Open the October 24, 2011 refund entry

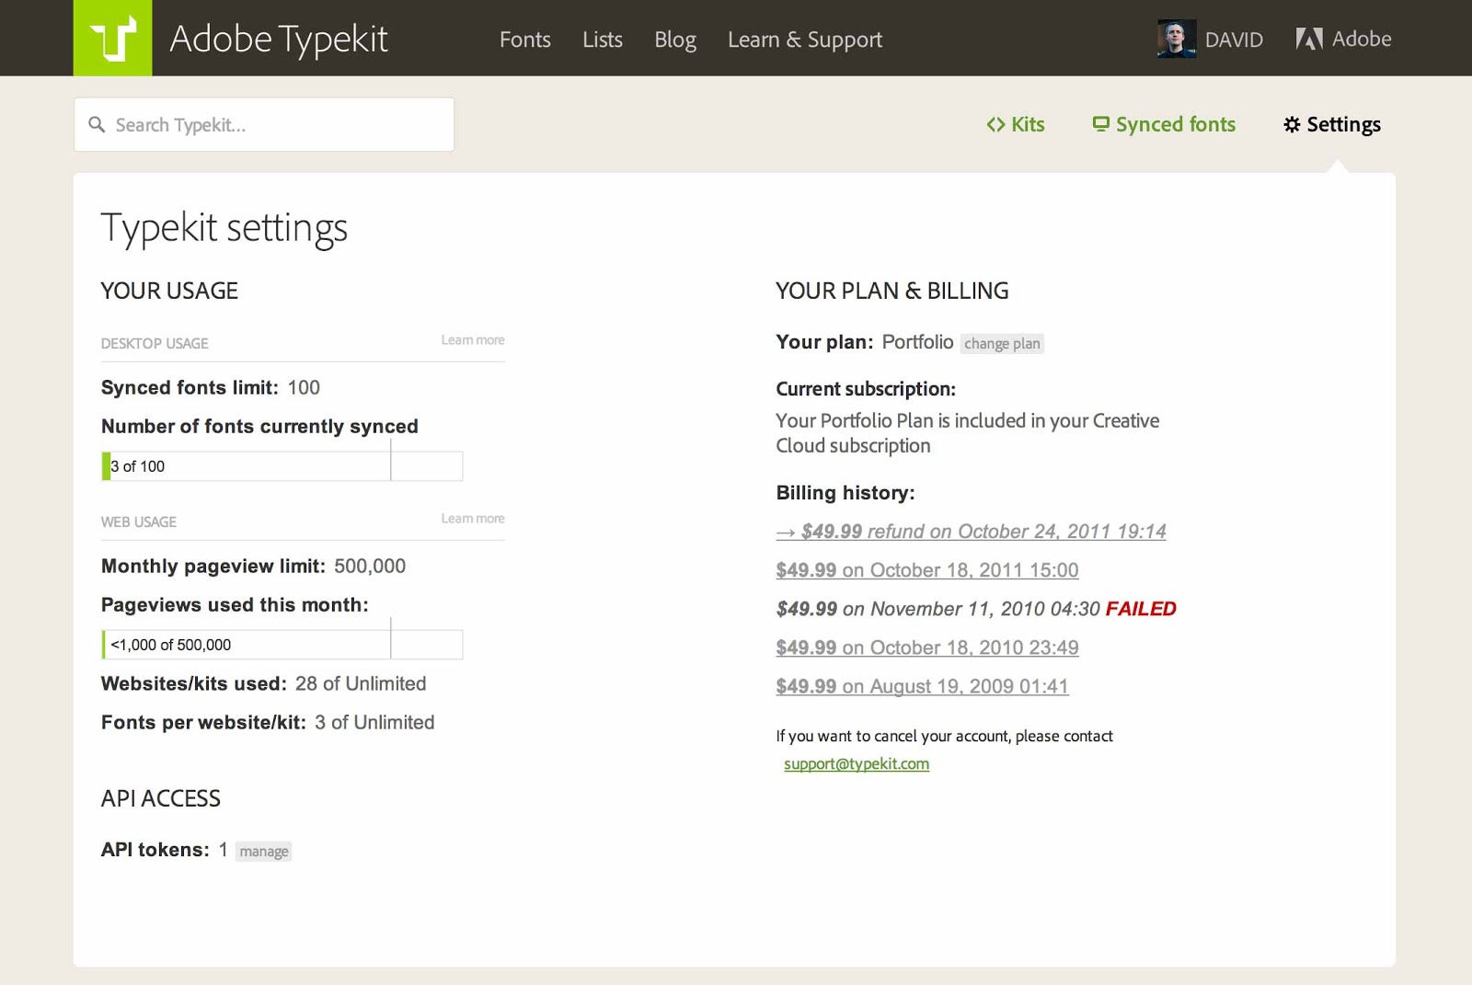[972, 532]
